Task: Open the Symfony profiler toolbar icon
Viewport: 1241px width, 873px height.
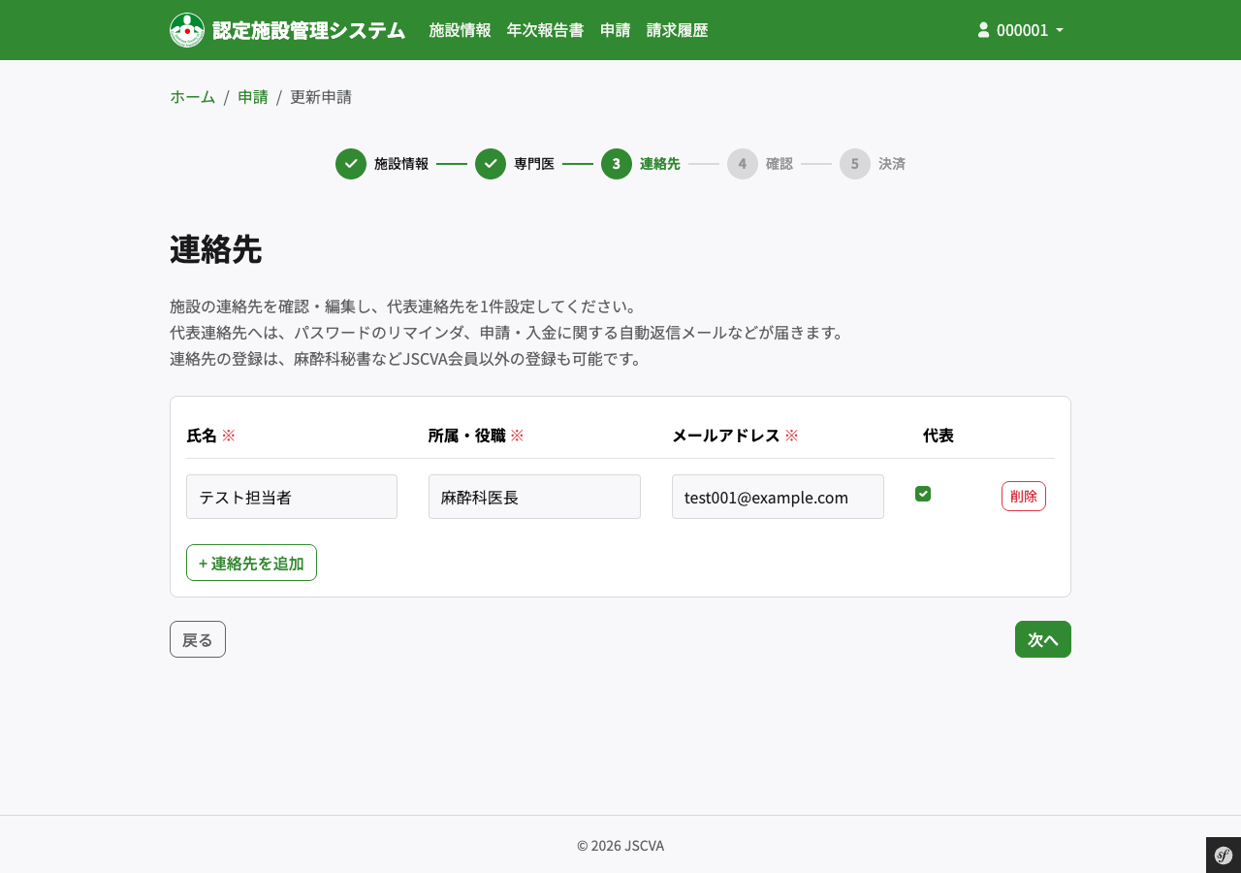Action: 1223,856
